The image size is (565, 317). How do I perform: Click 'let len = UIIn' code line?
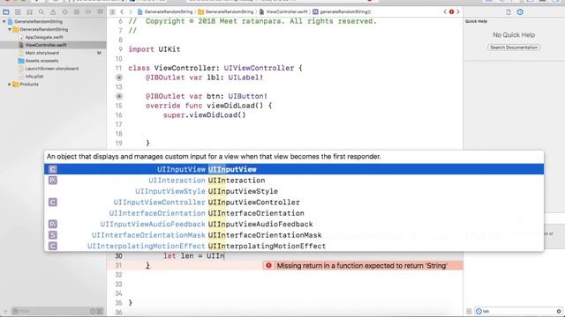point(194,256)
